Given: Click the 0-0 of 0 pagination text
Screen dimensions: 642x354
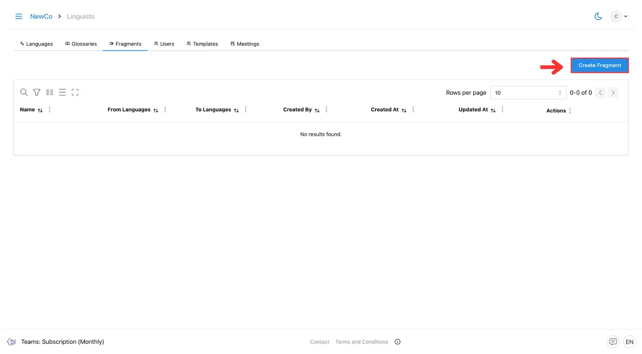Looking at the screenshot, I should point(581,93).
